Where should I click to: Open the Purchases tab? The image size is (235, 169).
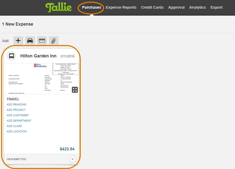(92, 7)
